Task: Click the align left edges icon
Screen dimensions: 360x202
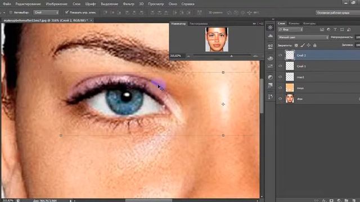Action: (x=127, y=12)
